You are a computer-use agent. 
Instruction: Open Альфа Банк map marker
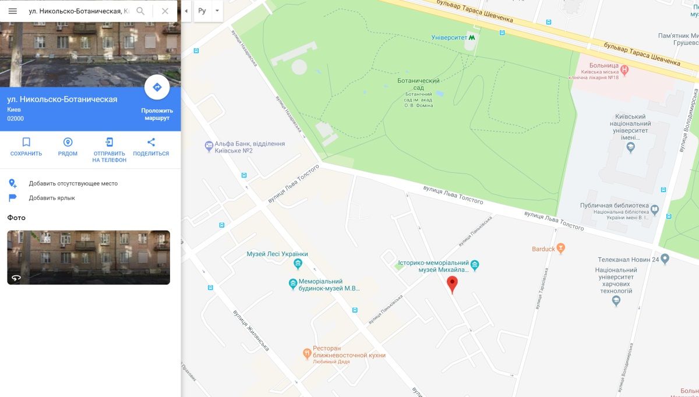click(209, 146)
